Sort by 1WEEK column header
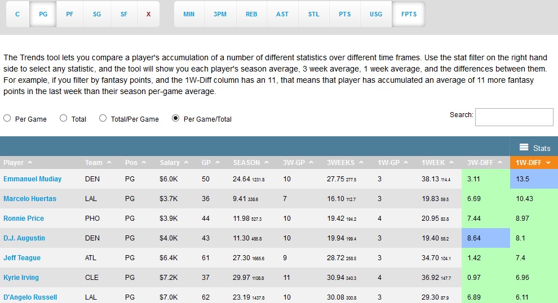The image size is (558, 303). pos(438,163)
